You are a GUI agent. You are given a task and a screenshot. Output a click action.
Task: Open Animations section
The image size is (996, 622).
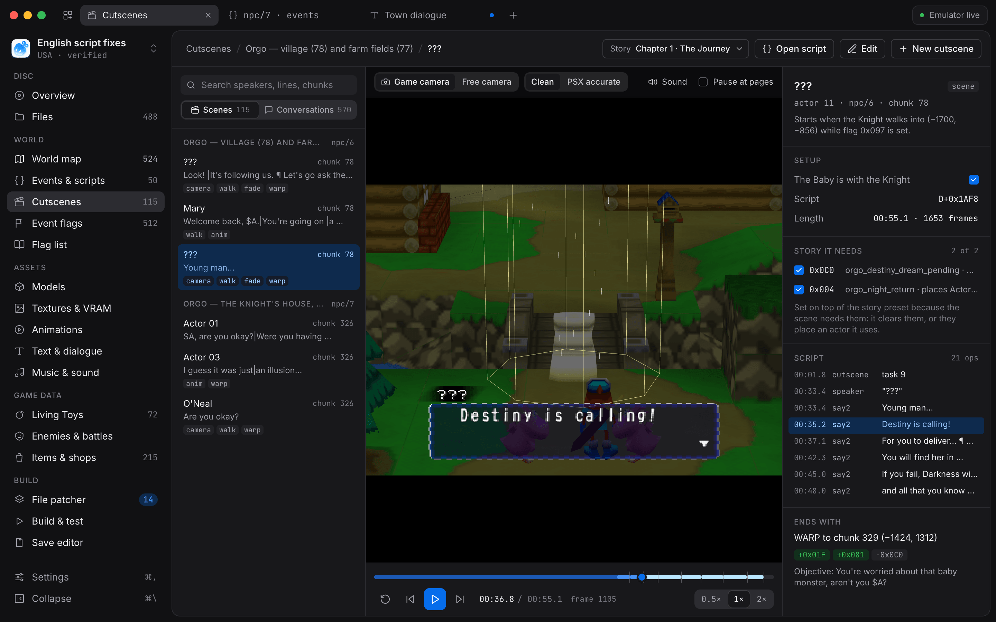point(86,330)
